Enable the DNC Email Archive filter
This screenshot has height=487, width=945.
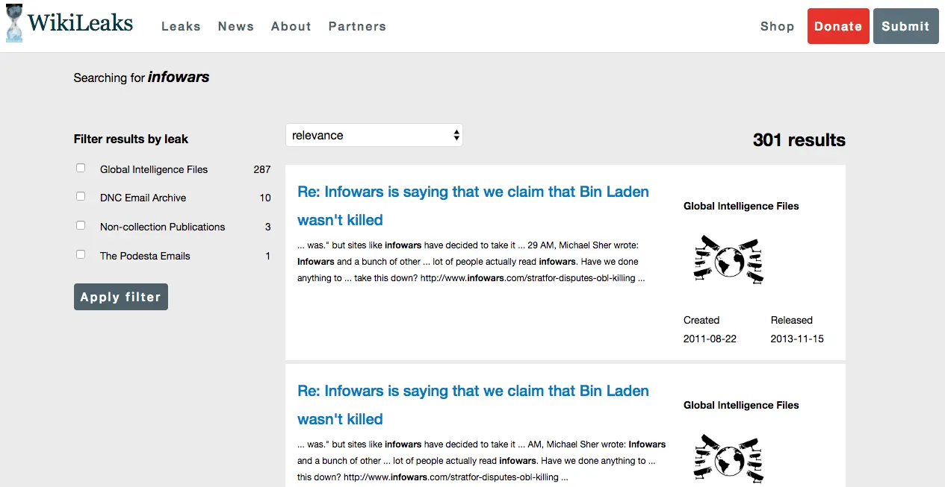tap(81, 197)
